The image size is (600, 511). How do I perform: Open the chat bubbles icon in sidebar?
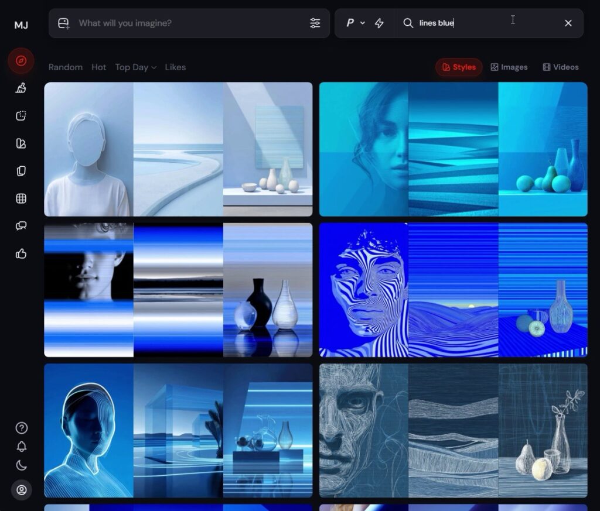tap(21, 226)
